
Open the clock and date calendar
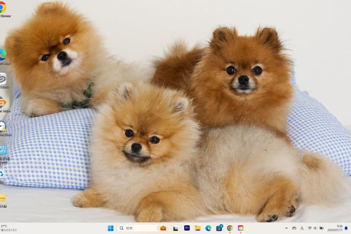click(x=335, y=228)
